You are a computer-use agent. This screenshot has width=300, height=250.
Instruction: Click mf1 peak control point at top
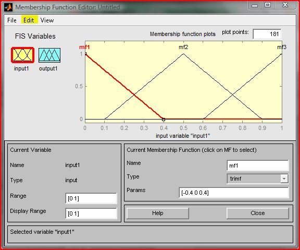click(85, 54)
